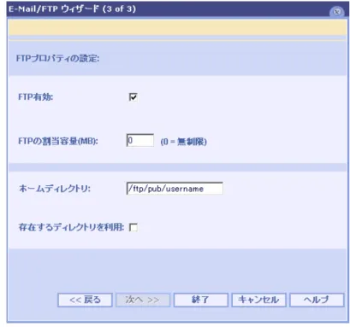Click the 存在するディレクトリを利用 label

point(71,227)
